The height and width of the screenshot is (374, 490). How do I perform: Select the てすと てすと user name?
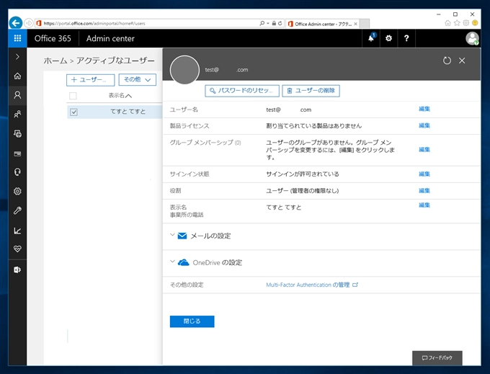click(x=128, y=112)
